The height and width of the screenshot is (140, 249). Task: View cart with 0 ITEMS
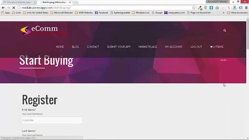217,47
